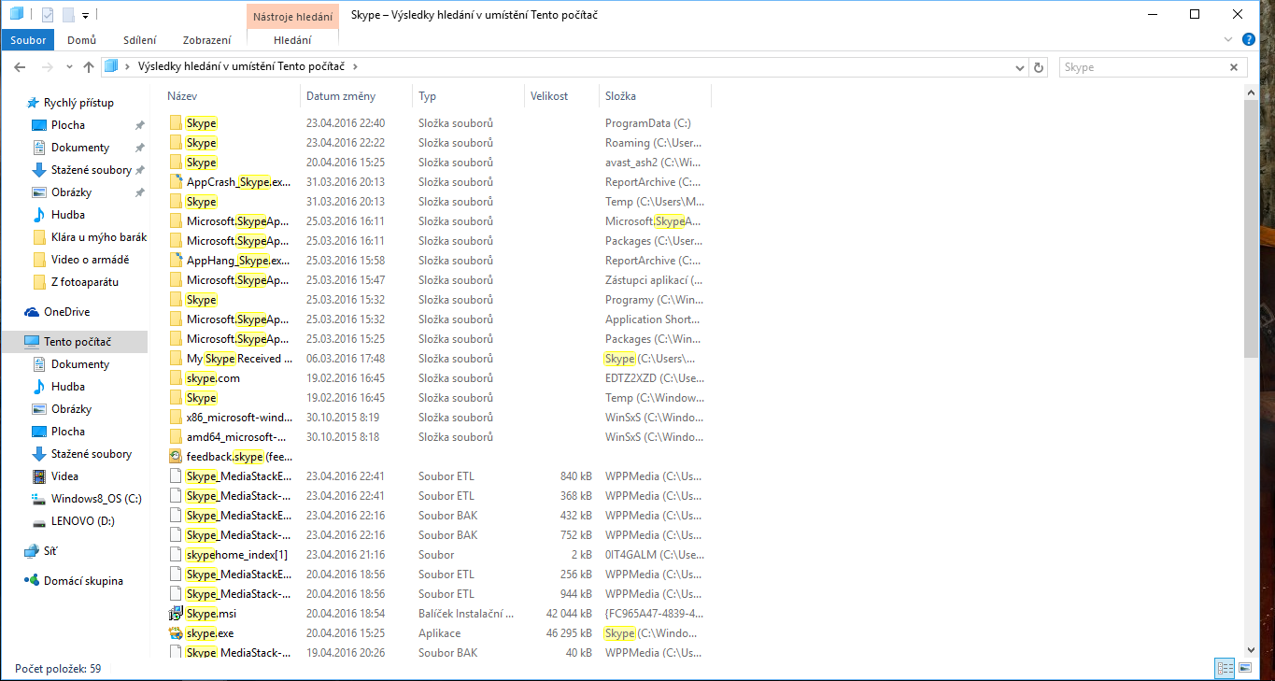Open the Customize Quick Access Toolbar dropdown
The width and height of the screenshot is (1275, 681).
pyautogui.click(x=86, y=15)
